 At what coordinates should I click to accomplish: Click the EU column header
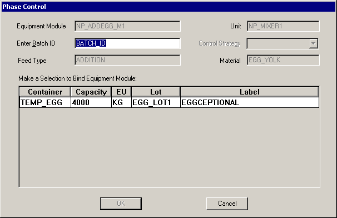click(121, 92)
